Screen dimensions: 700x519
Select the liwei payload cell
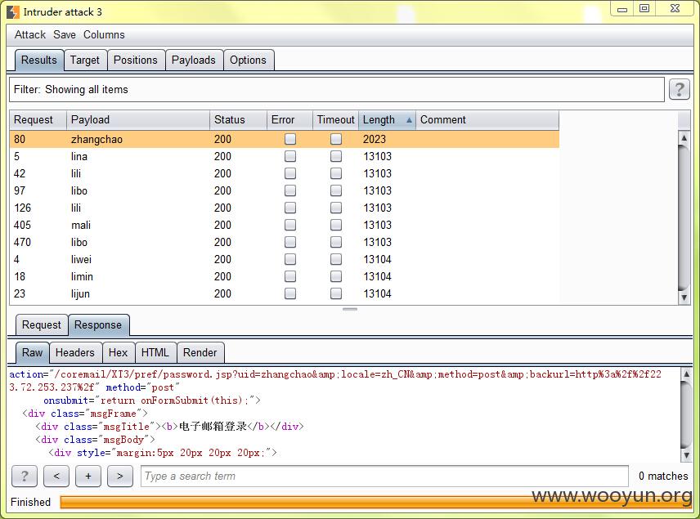click(138, 259)
